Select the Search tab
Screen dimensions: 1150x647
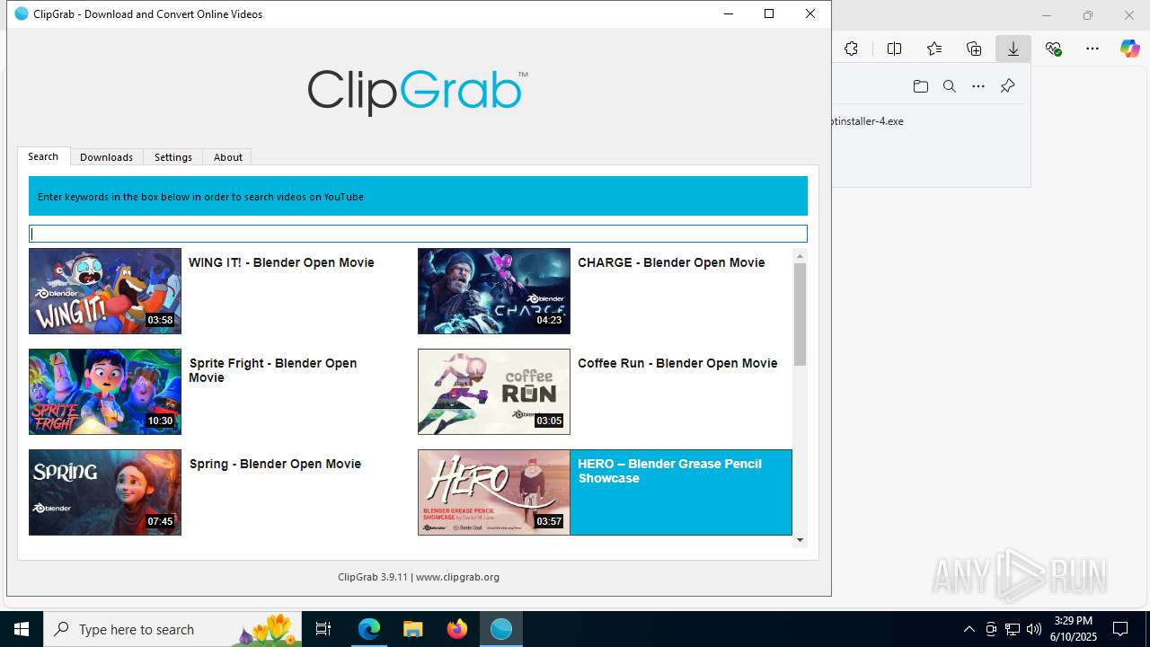pos(43,156)
